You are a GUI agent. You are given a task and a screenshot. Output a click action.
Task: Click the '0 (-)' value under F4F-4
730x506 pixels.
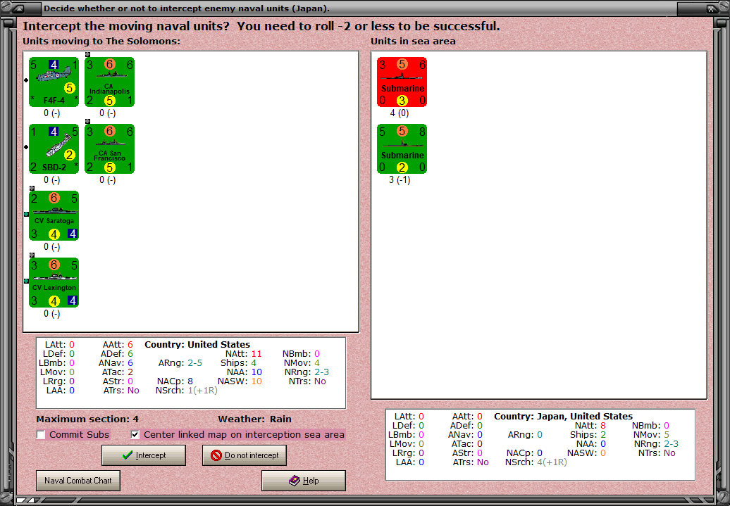pos(52,113)
